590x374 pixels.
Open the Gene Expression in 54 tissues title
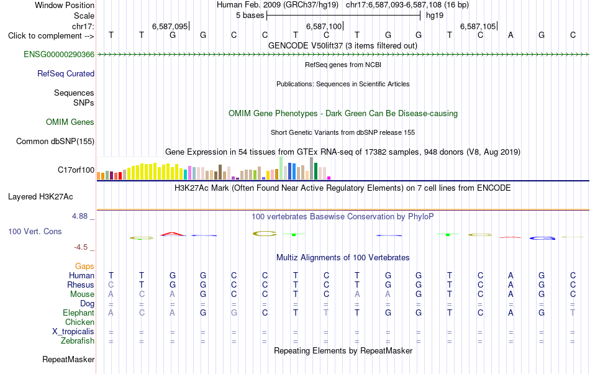(343, 152)
